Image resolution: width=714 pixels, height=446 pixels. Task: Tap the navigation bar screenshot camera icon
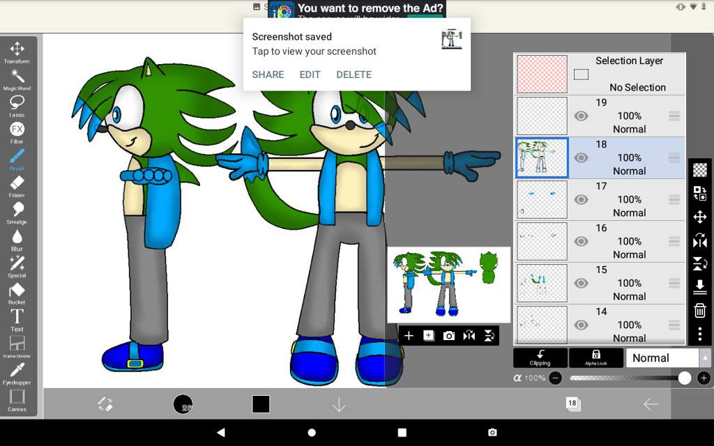tap(492, 432)
